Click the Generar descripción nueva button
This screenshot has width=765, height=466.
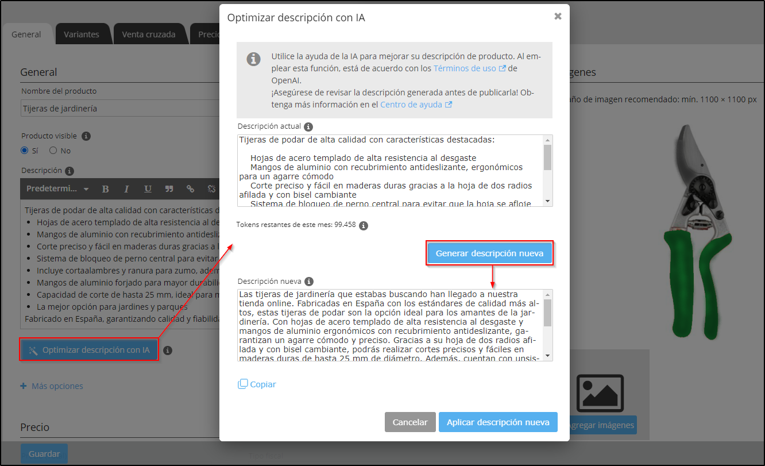[x=489, y=253]
